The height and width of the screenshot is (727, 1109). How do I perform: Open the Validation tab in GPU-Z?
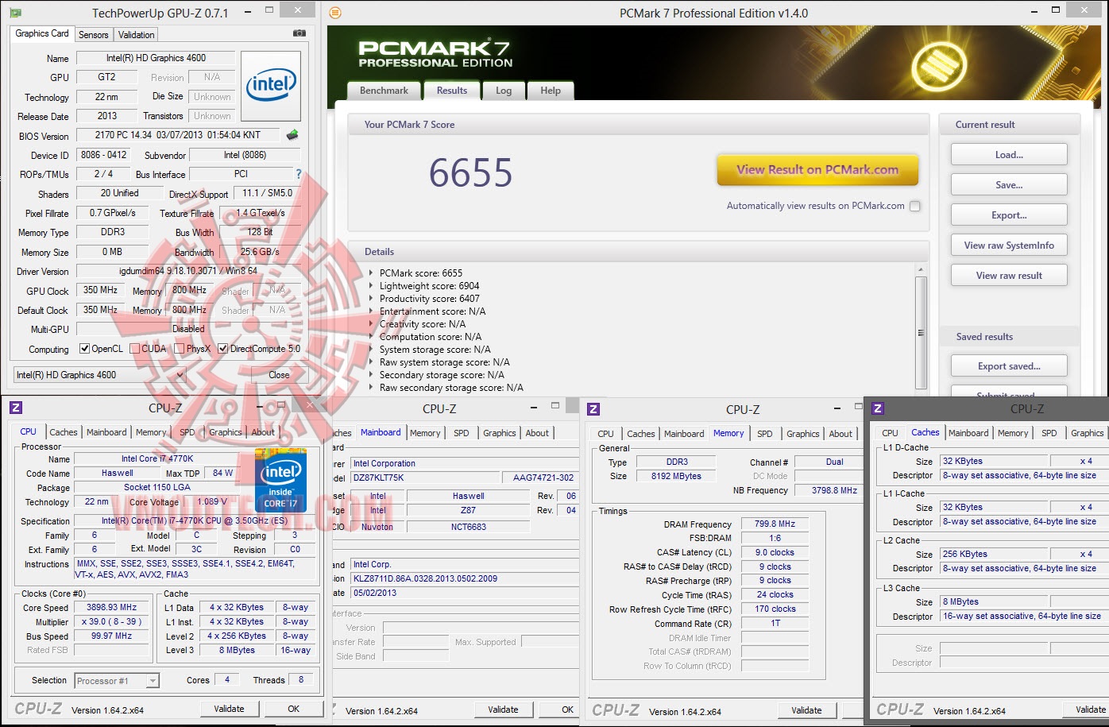pos(137,35)
